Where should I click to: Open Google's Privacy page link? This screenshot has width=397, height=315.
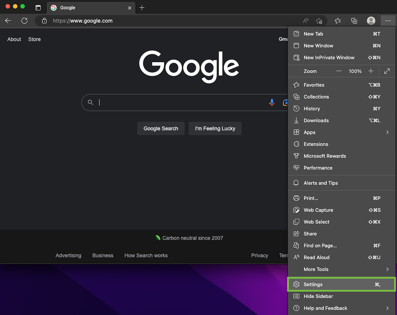point(259,255)
